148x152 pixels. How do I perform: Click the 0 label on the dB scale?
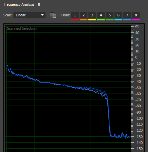point(136,57)
